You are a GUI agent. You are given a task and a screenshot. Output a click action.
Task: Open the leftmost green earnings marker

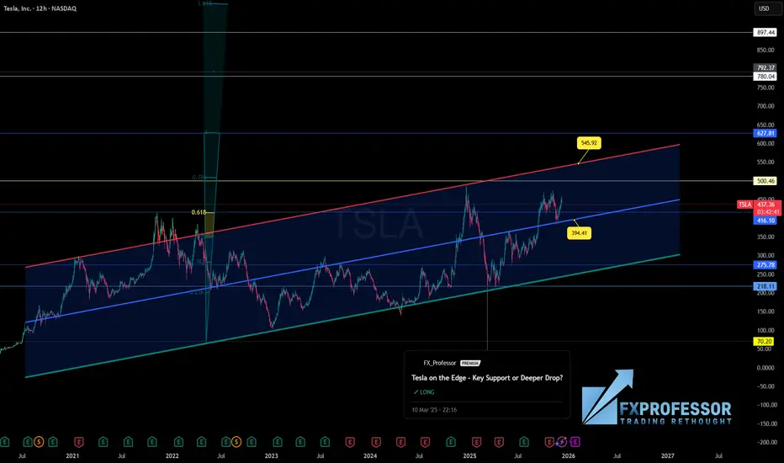tap(4, 441)
